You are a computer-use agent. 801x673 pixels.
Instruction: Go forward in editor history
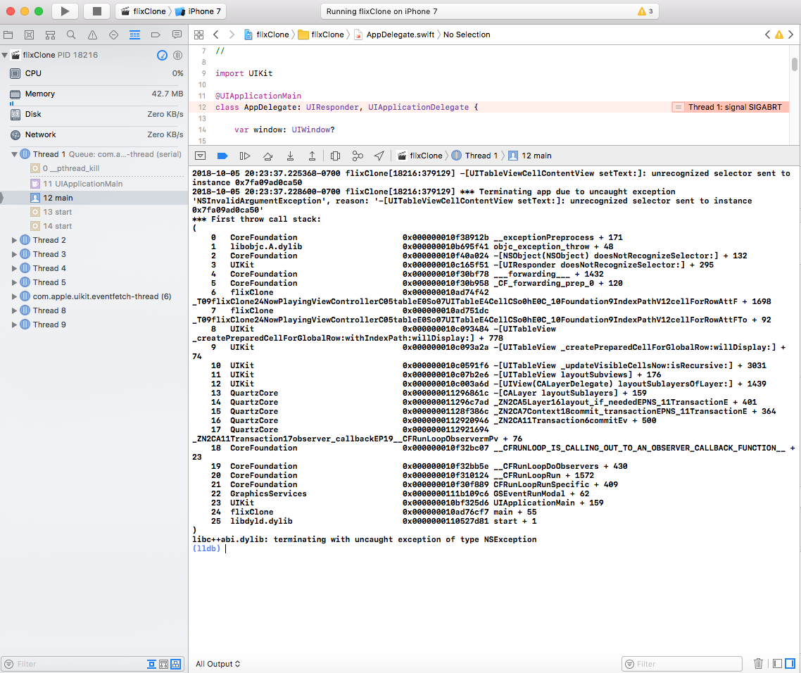[232, 34]
